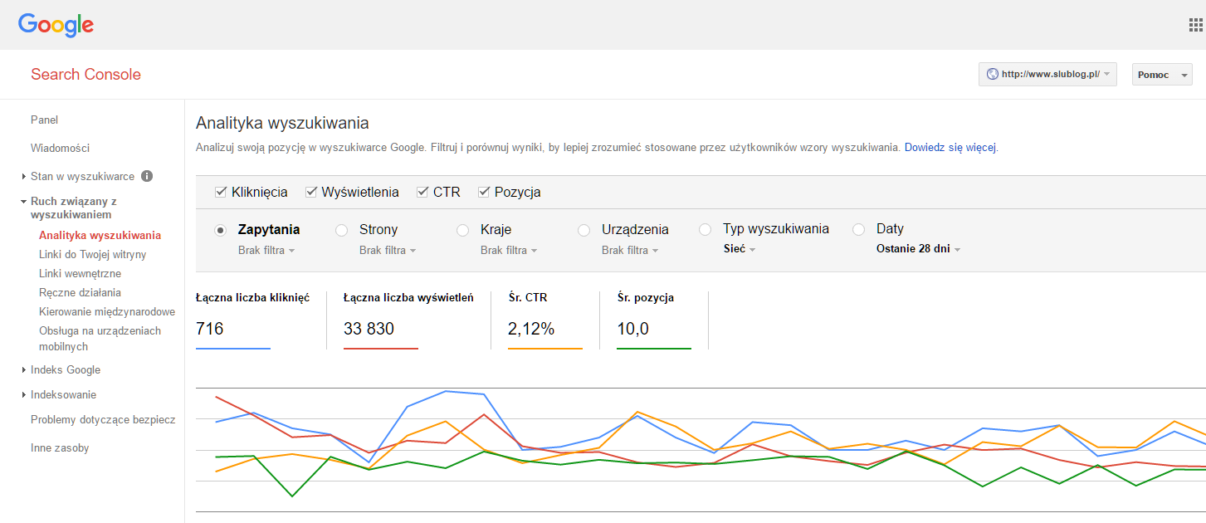Viewport: 1206px width, 523px height.
Task: Disable the Pozycja checkbox
Action: tap(484, 192)
